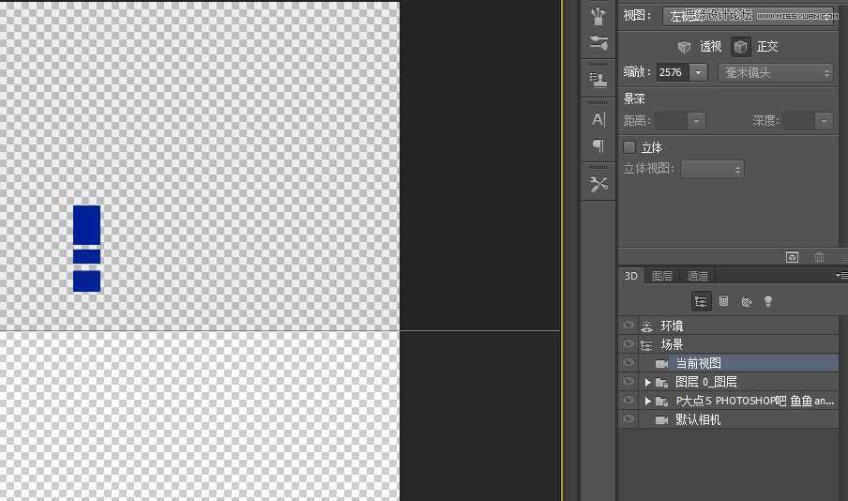Toggle the 立体 stereo checkbox

pos(629,147)
